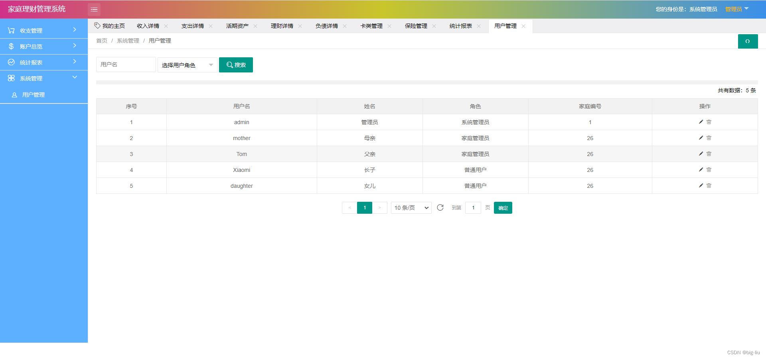
Task: Click the Xiaomi username cell
Action: 242,170
